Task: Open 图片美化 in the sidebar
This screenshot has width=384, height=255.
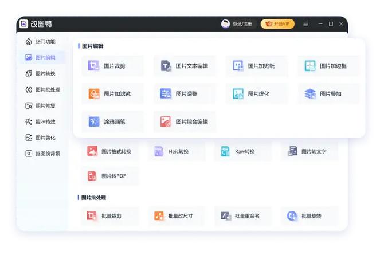Action: [x=41, y=138]
